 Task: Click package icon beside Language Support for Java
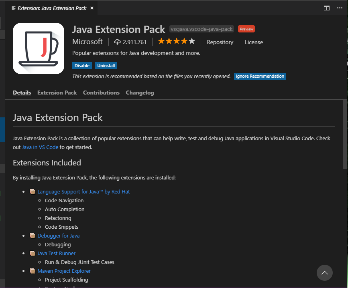[33, 191]
